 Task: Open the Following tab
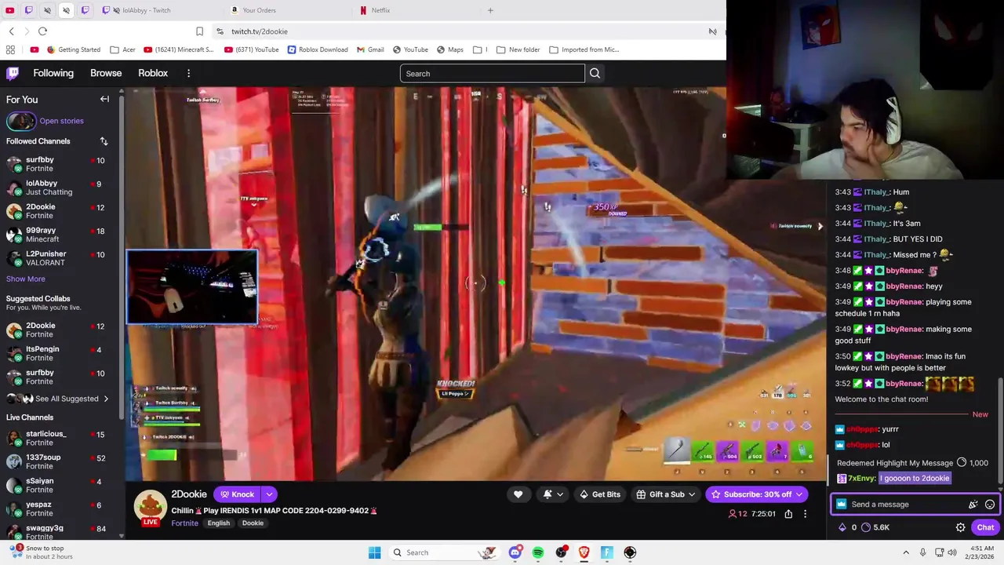pos(53,73)
